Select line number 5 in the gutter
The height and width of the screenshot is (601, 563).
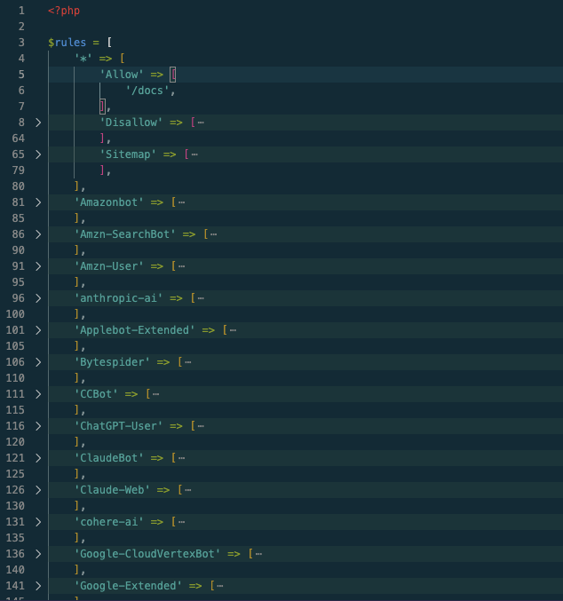coord(20,75)
